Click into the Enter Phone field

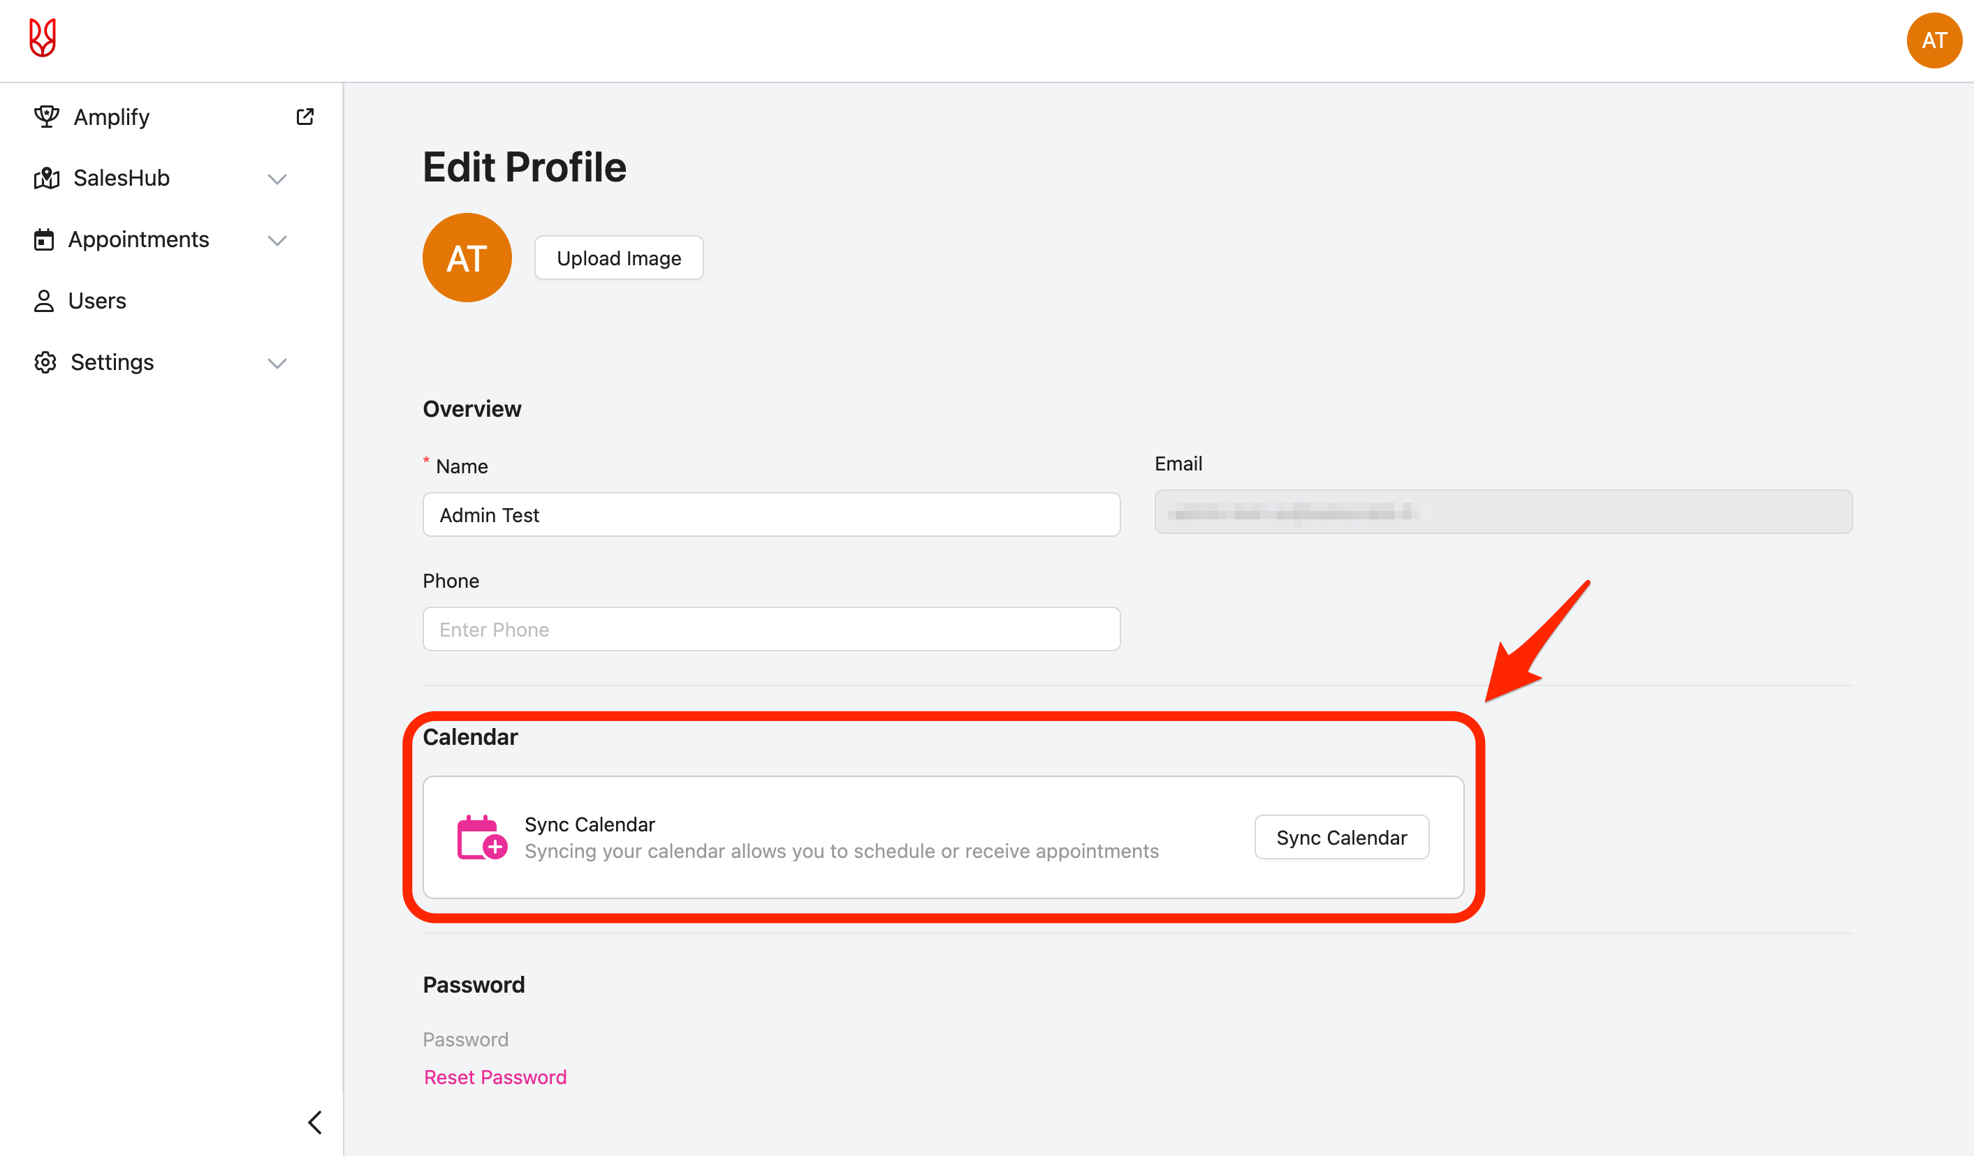pyautogui.click(x=770, y=629)
